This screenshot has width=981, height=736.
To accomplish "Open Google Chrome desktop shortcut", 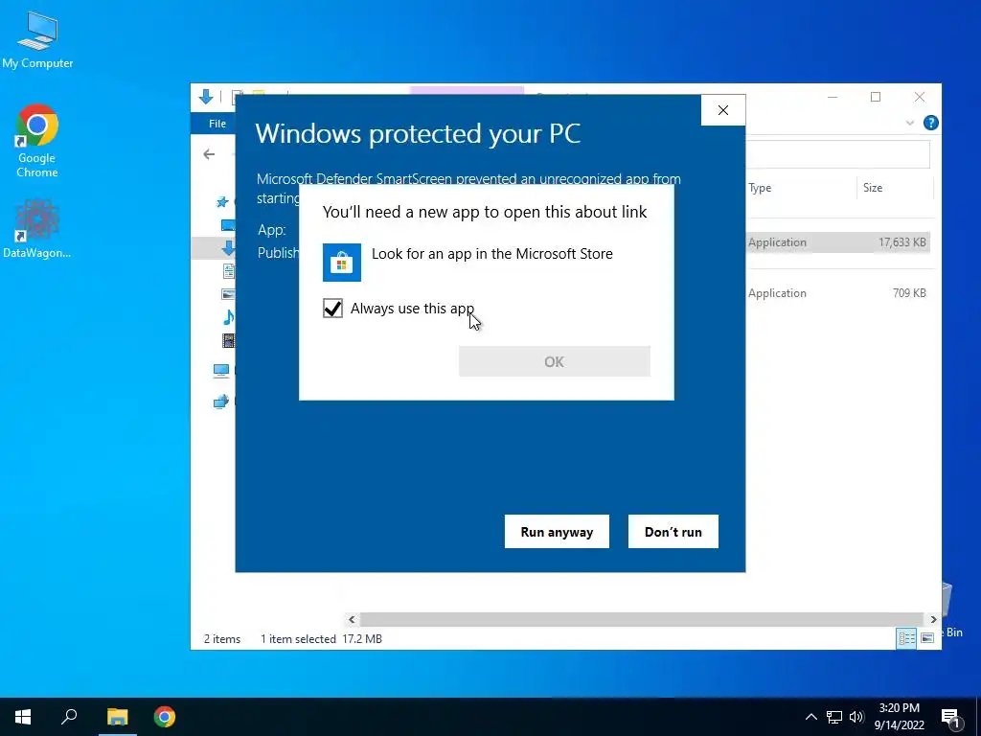I will pyautogui.click(x=37, y=141).
